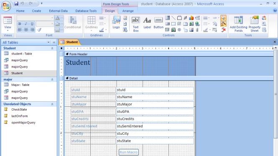Collapse the Student group in navigation pane

(52, 48)
